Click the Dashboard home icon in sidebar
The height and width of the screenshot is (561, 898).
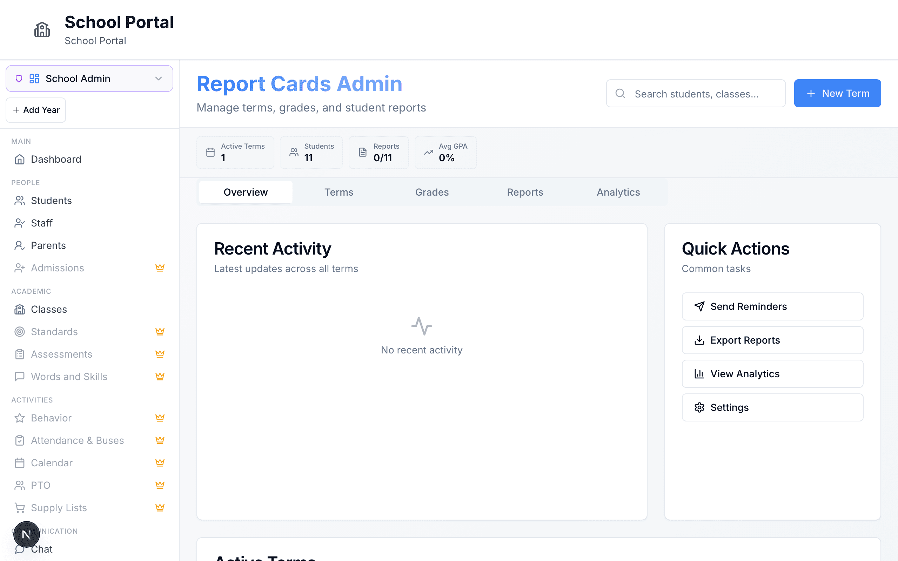20,159
